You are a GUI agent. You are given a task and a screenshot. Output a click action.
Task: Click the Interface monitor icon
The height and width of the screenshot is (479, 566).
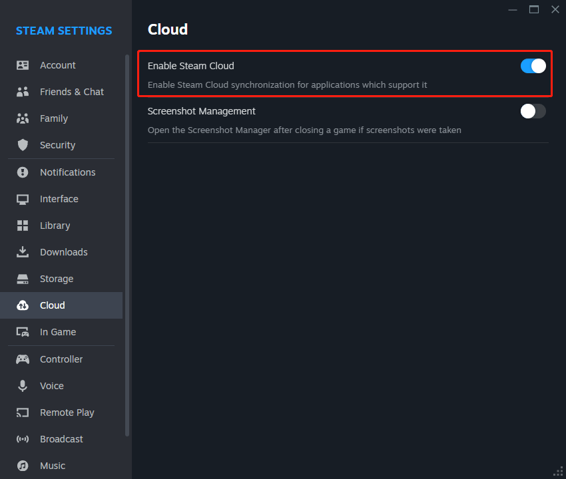(22, 198)
